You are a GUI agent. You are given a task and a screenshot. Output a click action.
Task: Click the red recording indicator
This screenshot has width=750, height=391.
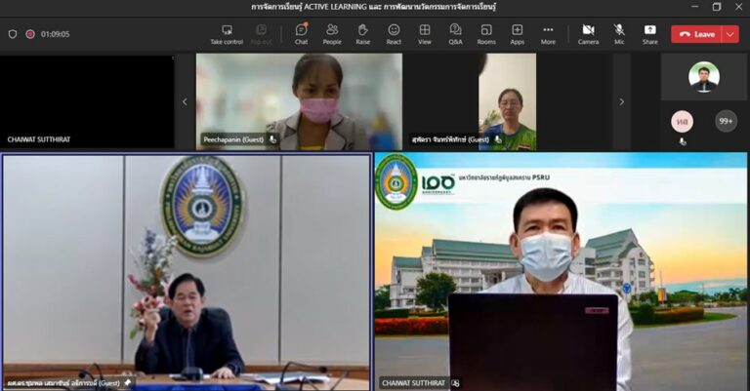pyautogui.click(x=30, y=34)
